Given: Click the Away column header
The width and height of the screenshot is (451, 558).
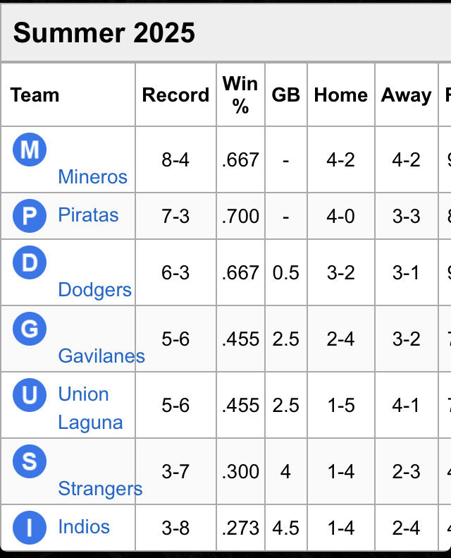Looking at the screenshot, I should tap(406, 95).
